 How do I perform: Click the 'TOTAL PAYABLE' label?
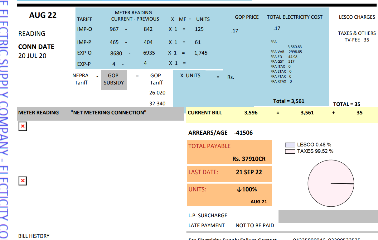209,146
